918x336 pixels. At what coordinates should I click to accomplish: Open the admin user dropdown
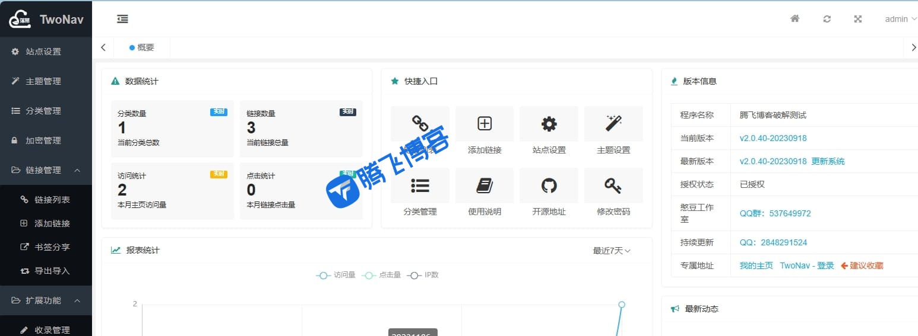(900, 19)
